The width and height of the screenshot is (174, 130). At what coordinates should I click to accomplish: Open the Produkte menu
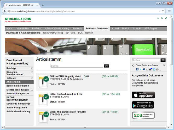point(36,29)
